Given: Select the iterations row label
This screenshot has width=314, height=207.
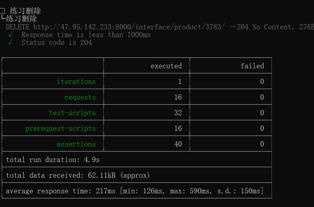Looking at the screenshot, I should 76,82.
